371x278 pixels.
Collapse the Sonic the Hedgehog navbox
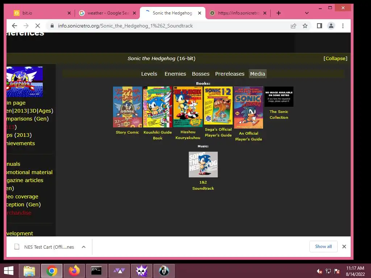click(x=335, y=58)
